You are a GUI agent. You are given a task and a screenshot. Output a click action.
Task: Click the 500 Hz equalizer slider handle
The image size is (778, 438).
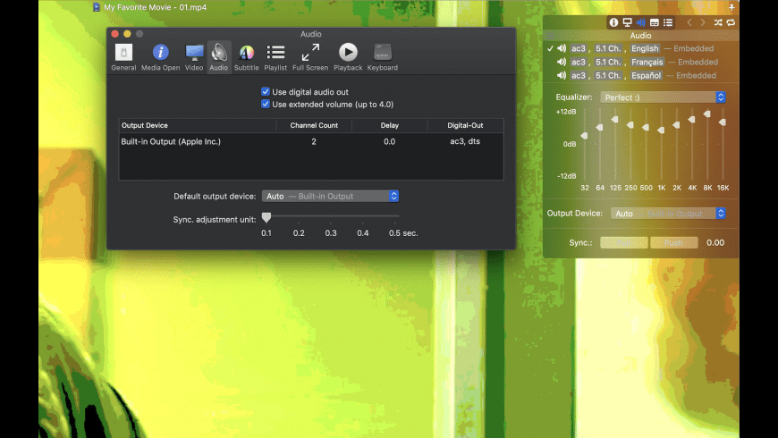pyautogui.click(x=646, y=128)
